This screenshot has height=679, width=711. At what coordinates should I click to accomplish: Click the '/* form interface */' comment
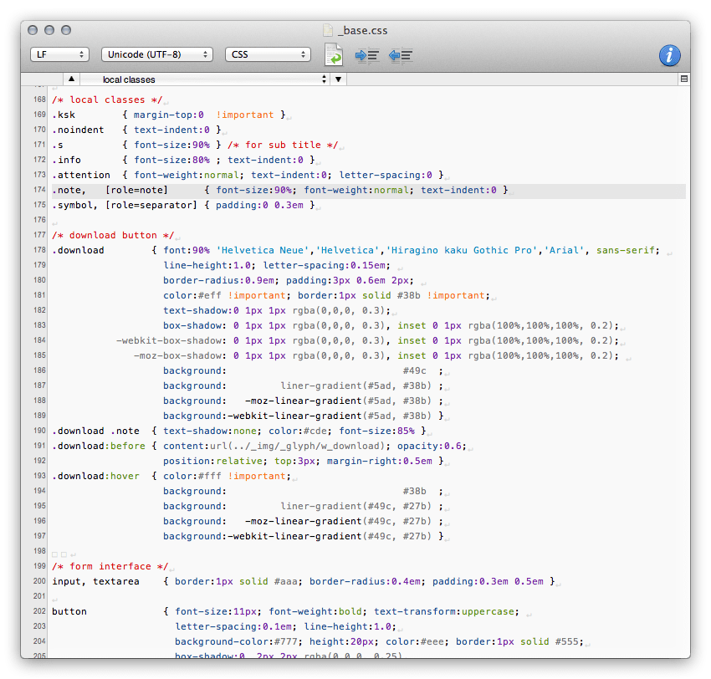[110, 567]
